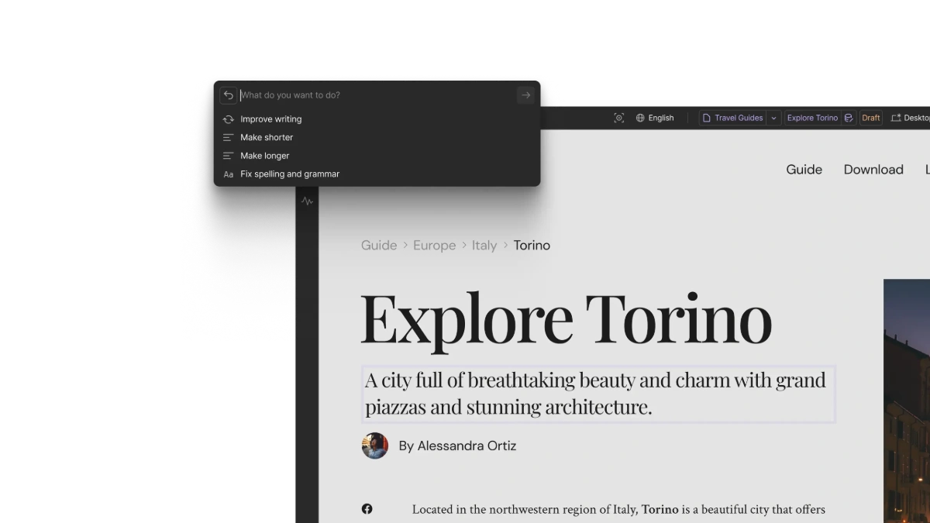Choose Fix spelling and grammar
Image resolution: width=930 pixels, height=523 pixels.
tap(290, 174)
